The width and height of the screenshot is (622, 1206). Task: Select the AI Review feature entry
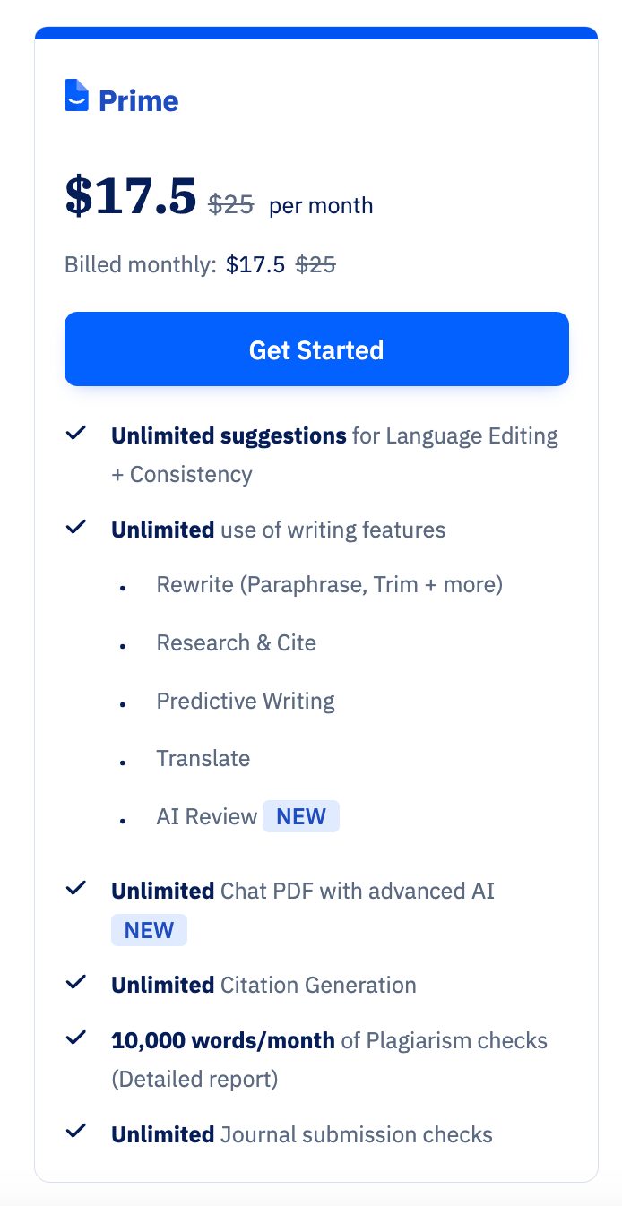pyautogui.click(x=206, y=816)
